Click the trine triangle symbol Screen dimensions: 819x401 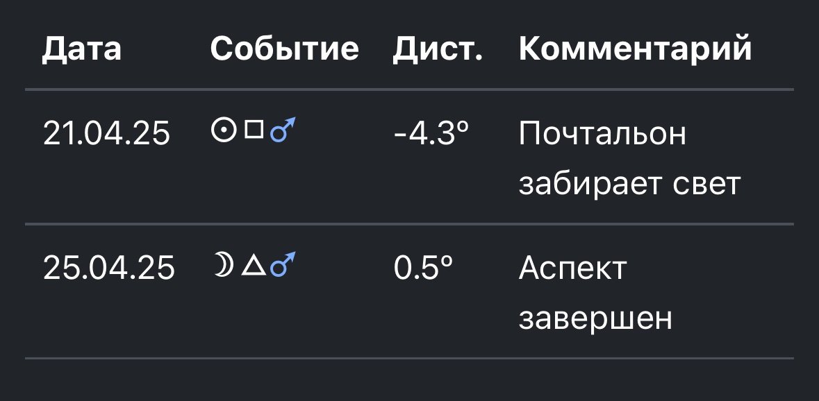(254, 266)
